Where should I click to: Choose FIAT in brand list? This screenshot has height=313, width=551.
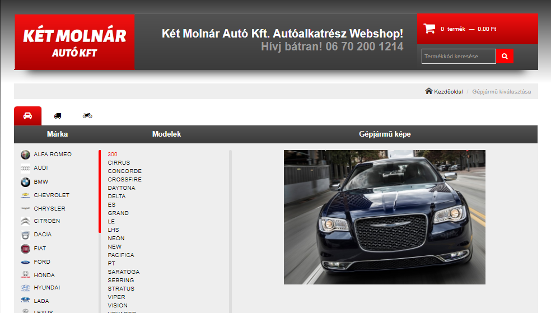pyautogui.click(x=40, y=249)
